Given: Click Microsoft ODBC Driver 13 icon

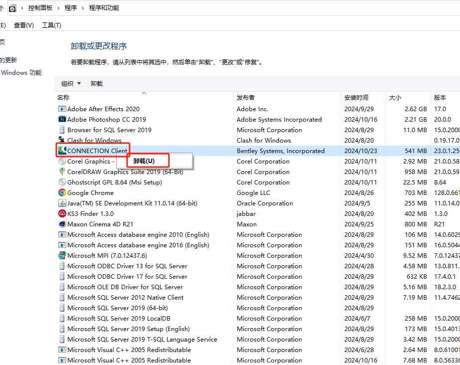Looking at the screenshot, I should (62, 266).
